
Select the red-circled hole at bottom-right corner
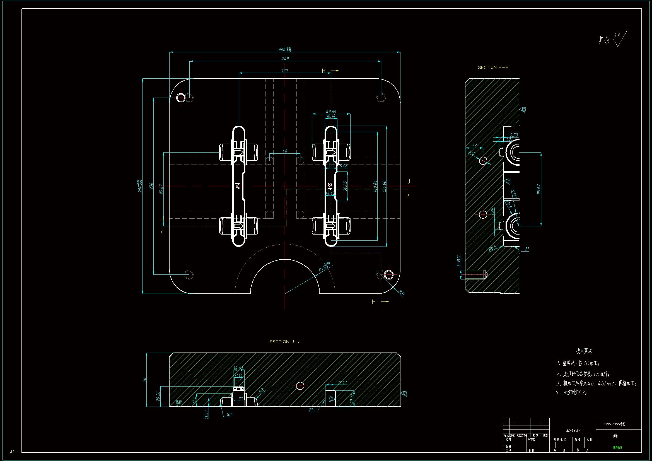coord(389,274)
